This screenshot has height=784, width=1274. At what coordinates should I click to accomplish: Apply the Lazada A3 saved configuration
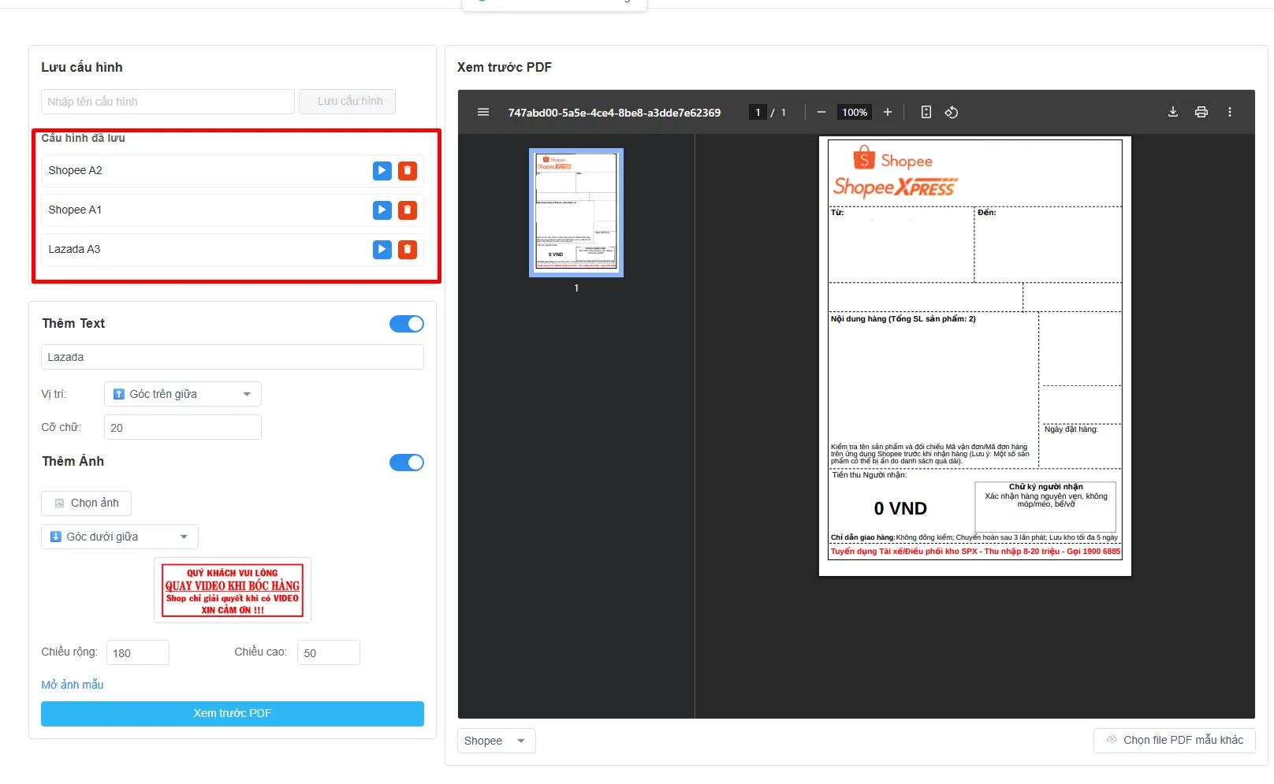tap(382, 250)
